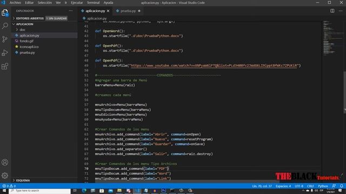
Task: Open the editor More Actions ellipsis
Action: coord(341,11)
